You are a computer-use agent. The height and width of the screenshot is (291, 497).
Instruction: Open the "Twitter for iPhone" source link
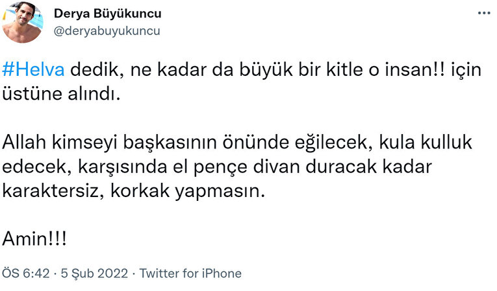pyautogui.click(x=190, y=274)
